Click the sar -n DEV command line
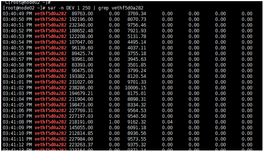Screen dimensions: 264x152 coord(73,8)
